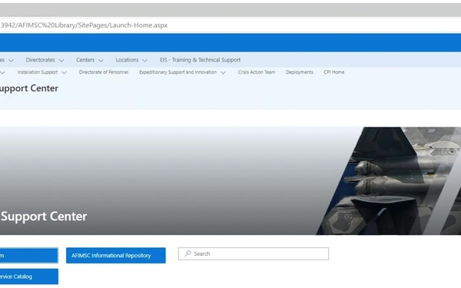The width and height of the screenshot is (461, 288).
Task: Click the Service Catalog button
Action: (29, 276)
